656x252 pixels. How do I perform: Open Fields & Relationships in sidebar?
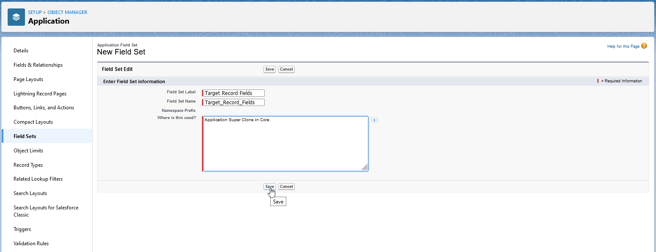pos(38,65)
